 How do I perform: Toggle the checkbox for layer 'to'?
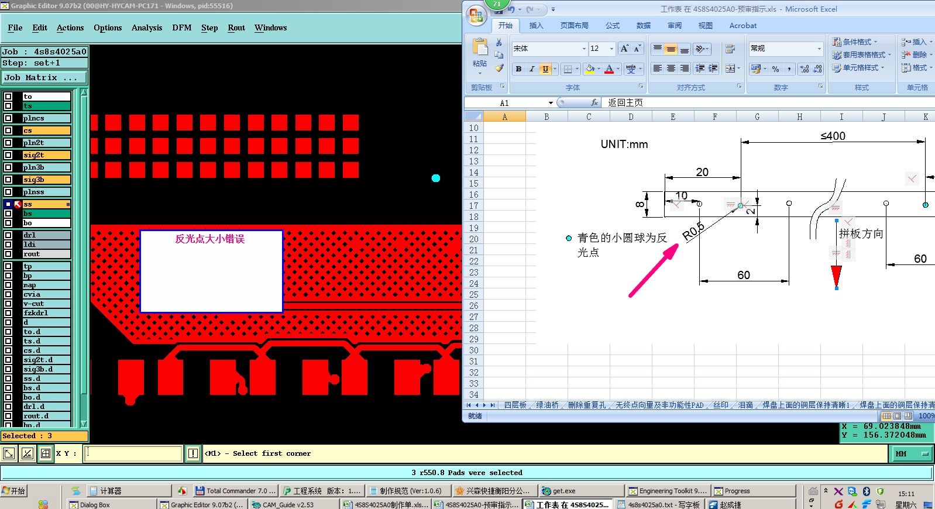tap(8, 97)
